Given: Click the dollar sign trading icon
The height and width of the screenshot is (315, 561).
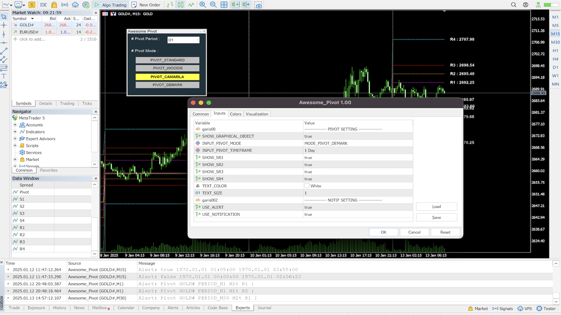Looking at the screenshot, I should click(32, 5).
